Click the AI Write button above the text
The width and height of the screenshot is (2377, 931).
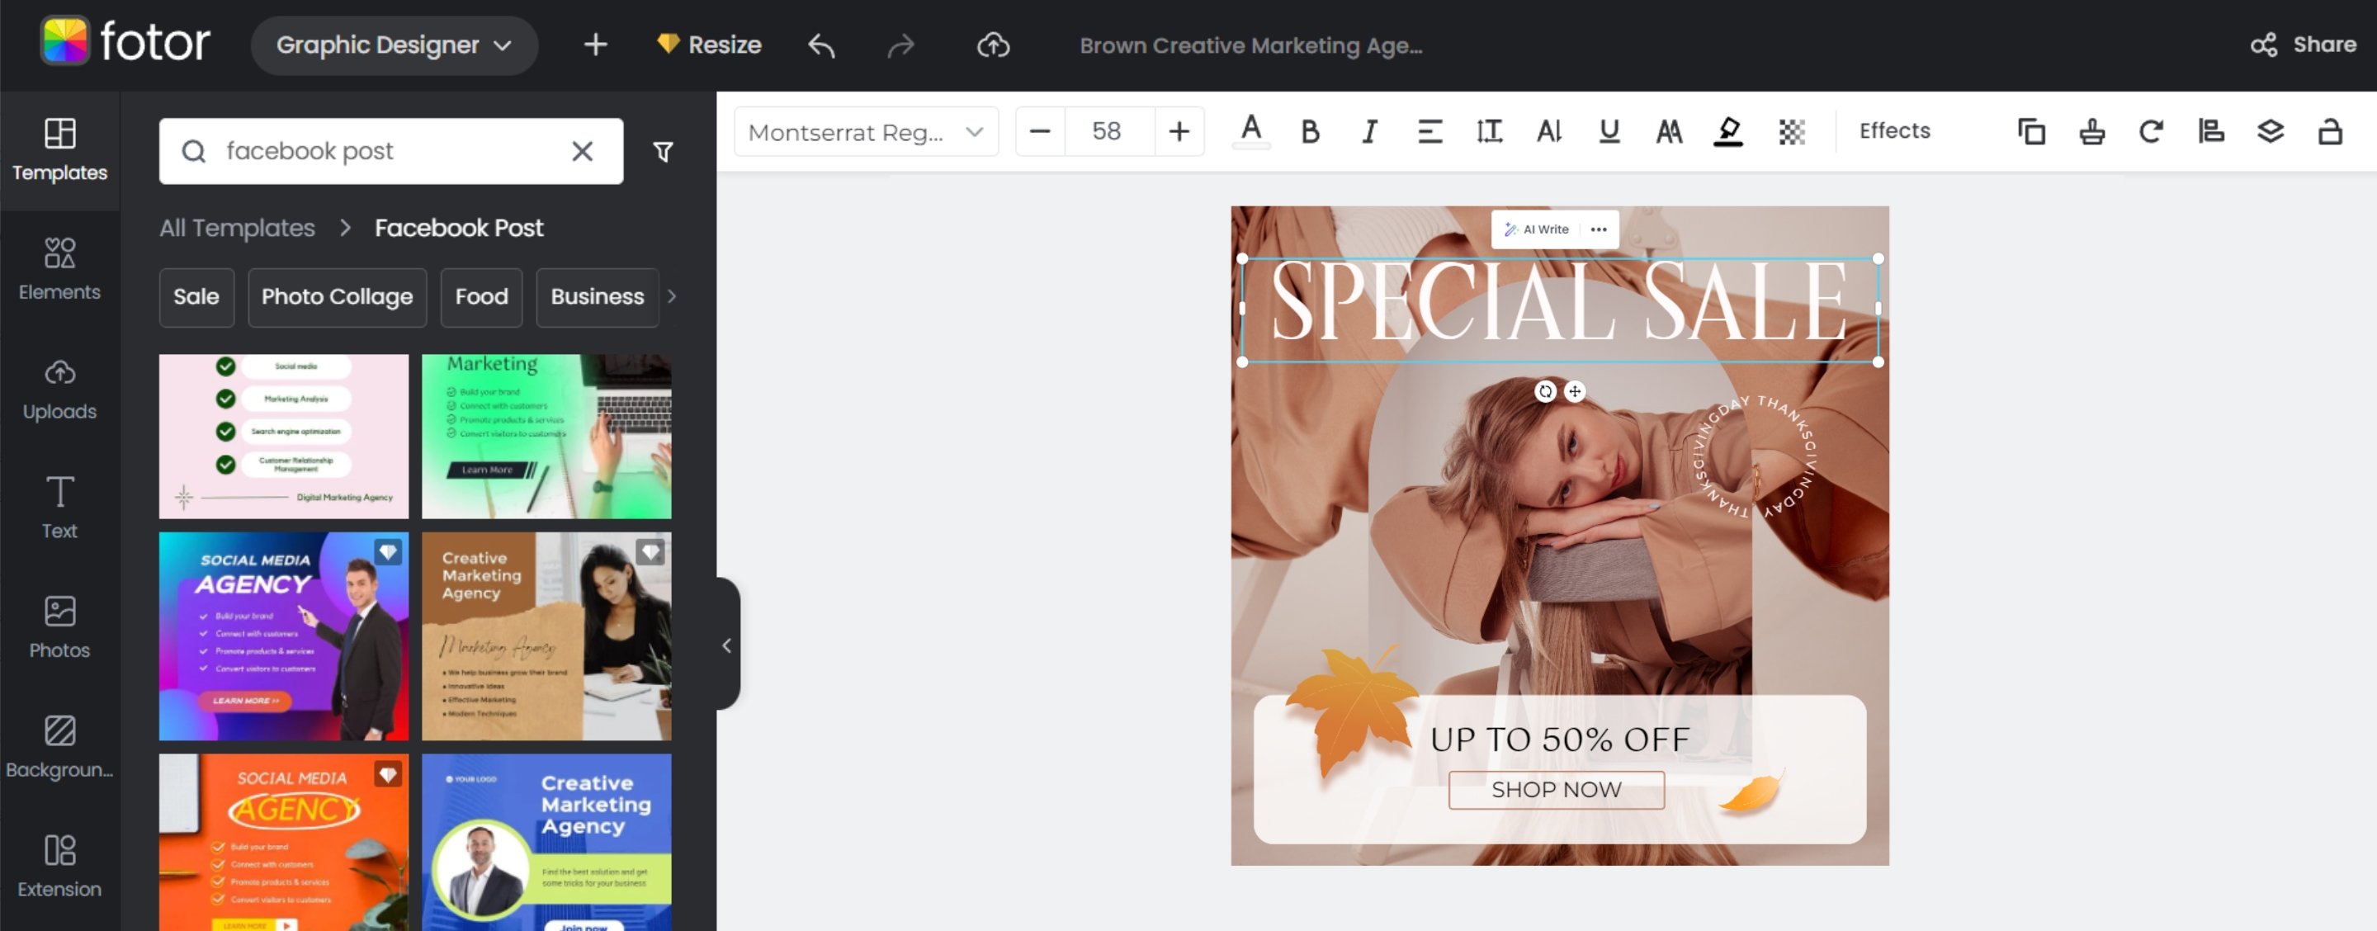(1539, 229)
